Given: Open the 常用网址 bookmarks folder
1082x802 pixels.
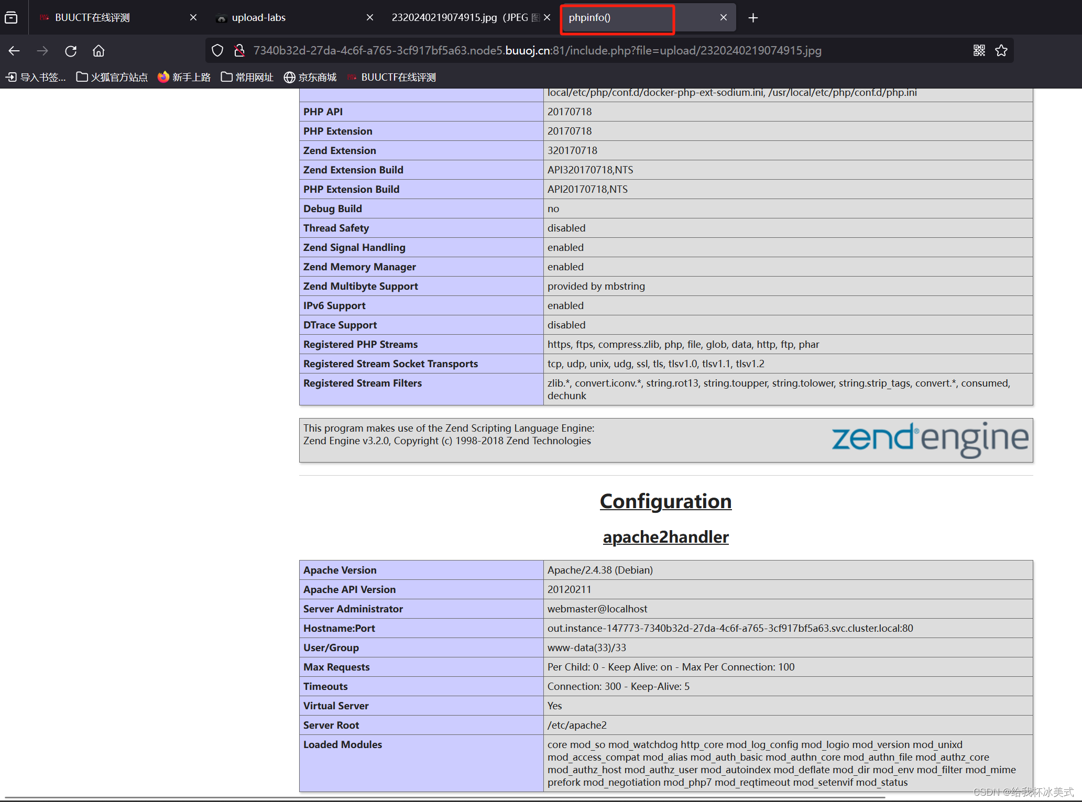Looking at the screenshot, I should pos(247,78).
